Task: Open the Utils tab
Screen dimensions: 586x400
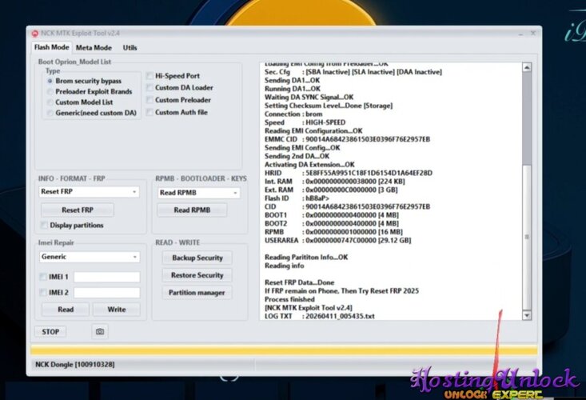Action: 130,48
